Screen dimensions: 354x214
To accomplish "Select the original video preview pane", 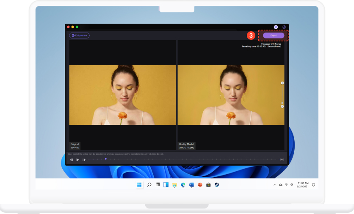I will point(122,95).
